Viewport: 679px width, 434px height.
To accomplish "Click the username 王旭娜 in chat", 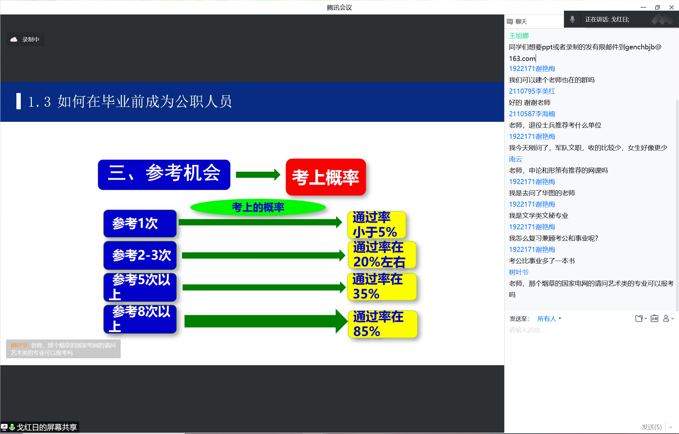I will (519, 35).
